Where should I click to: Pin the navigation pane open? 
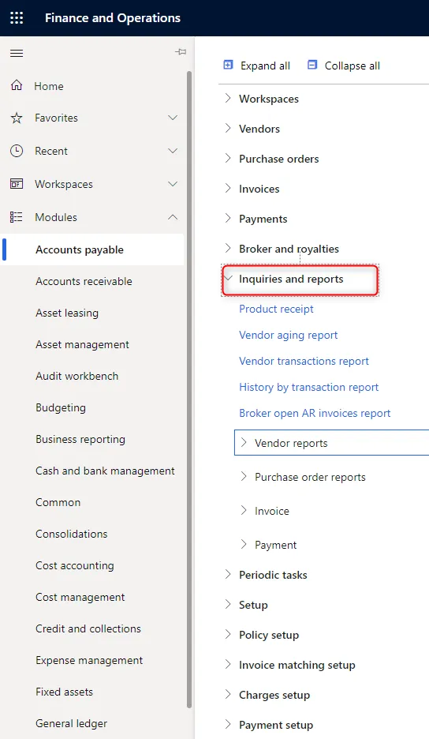pyautogui.click(x=181, y=52)
